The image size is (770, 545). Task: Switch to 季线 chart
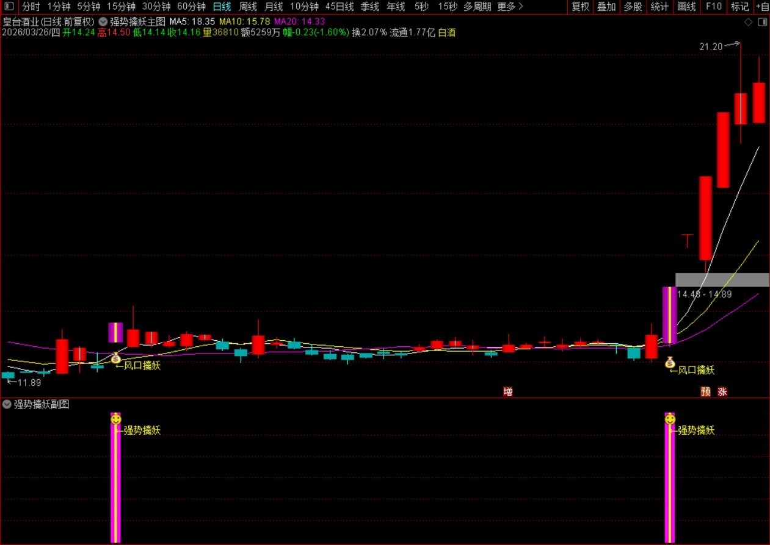[x=370, y=7]
